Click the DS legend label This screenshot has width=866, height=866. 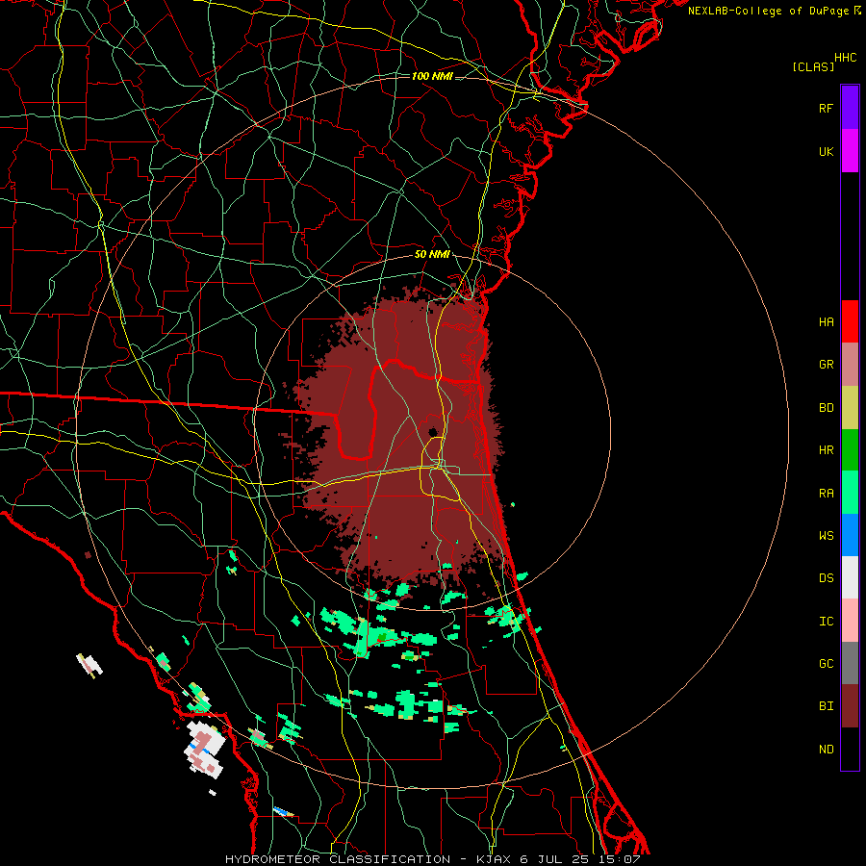[x=827, y=578]
